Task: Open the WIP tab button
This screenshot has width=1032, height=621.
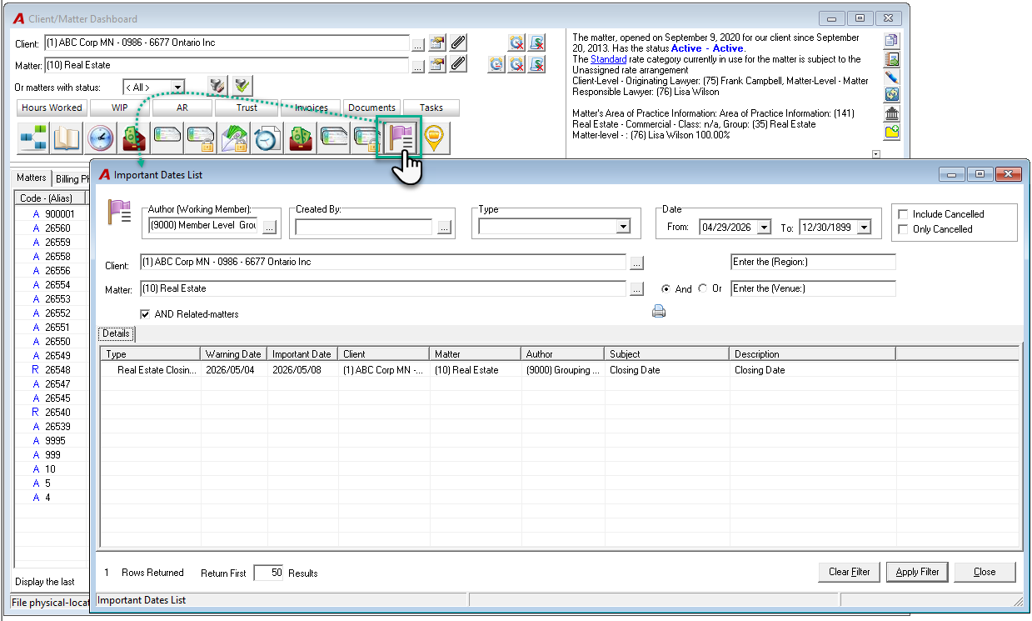Action: (x=119, y=108)
